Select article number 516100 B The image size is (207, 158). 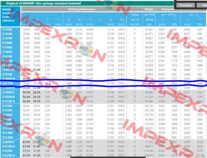8,147
